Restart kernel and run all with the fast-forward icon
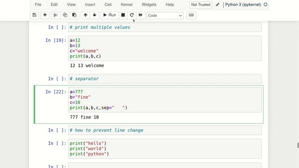 point(141,15)
